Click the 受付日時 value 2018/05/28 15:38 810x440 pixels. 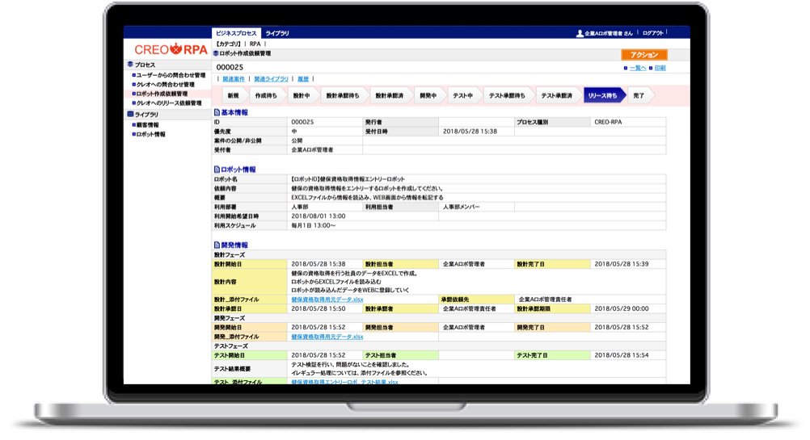470,132
